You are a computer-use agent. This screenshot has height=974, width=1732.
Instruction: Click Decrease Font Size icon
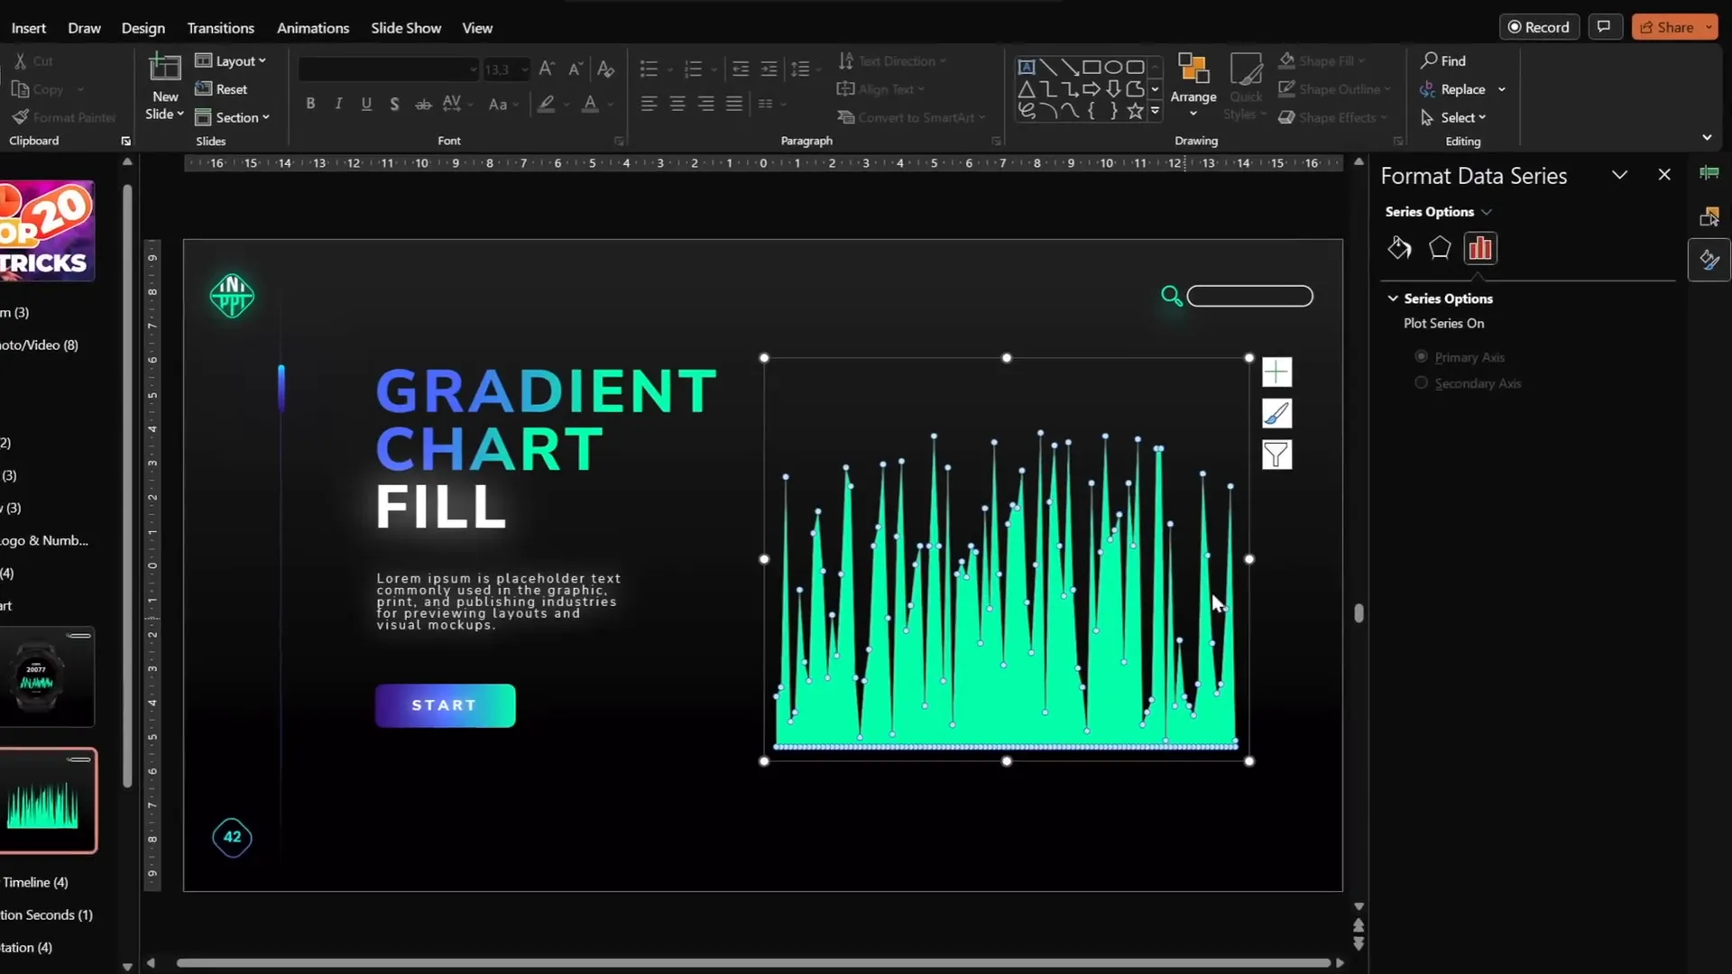coord(575,69)
